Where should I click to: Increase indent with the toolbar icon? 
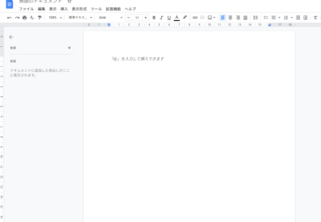pyautogui.click(x=305, y=18)
